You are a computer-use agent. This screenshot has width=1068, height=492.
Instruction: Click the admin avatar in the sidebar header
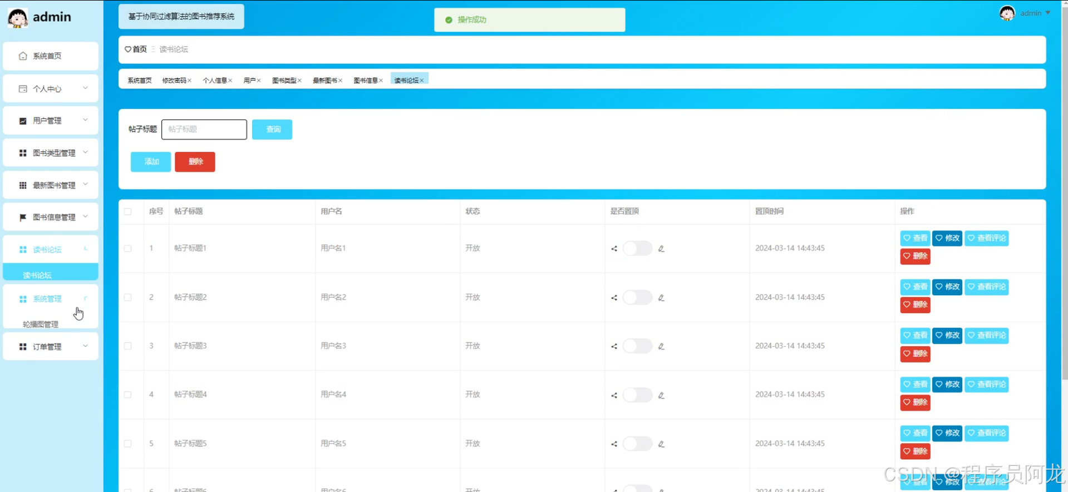point(18,18)
